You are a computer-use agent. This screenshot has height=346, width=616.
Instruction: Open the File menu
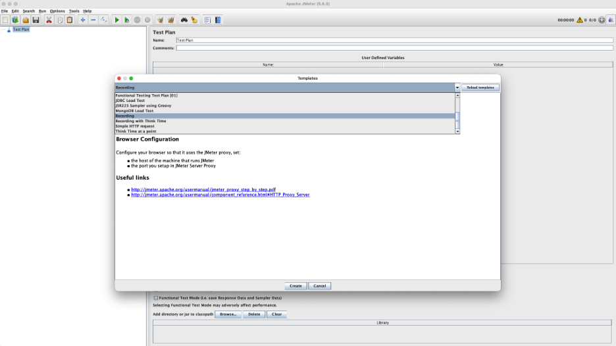coord(5,11)
